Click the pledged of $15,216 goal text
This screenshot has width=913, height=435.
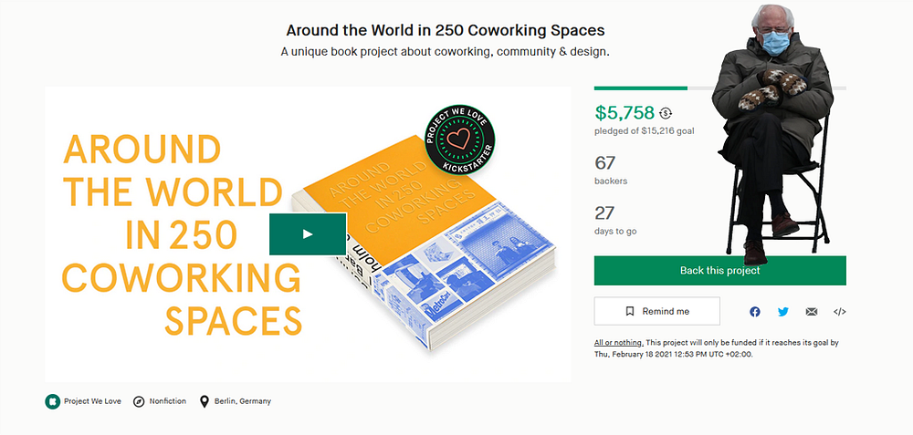pyautogui.click(x=644, y=131)
